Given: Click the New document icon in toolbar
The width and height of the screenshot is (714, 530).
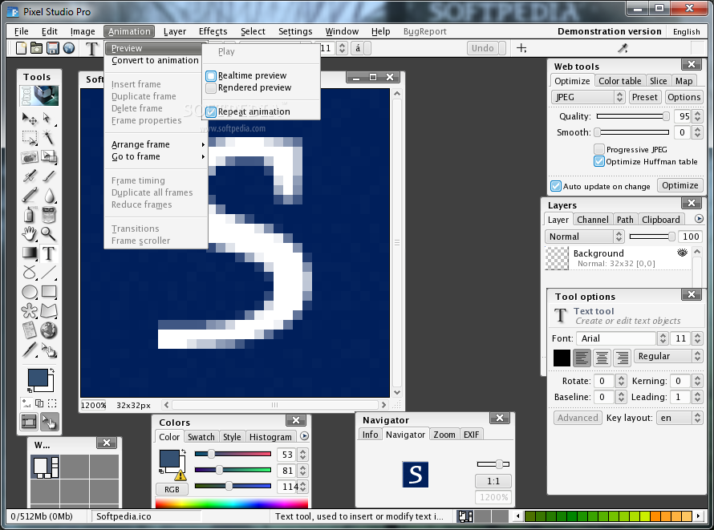Looking at the screenshot, I should (x=21, y=48).
